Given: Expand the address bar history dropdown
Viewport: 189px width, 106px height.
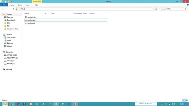Looking at the screenshot, I should [x=153, y=9].
